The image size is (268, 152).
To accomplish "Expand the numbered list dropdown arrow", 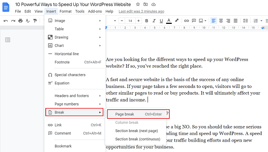I will pyautogui.click(x=261, y=21).
